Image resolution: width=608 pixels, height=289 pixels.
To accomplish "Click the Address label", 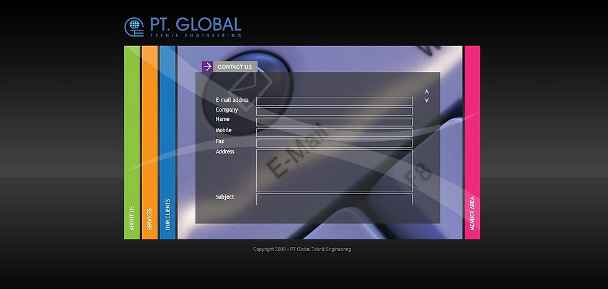I will 225,151.
